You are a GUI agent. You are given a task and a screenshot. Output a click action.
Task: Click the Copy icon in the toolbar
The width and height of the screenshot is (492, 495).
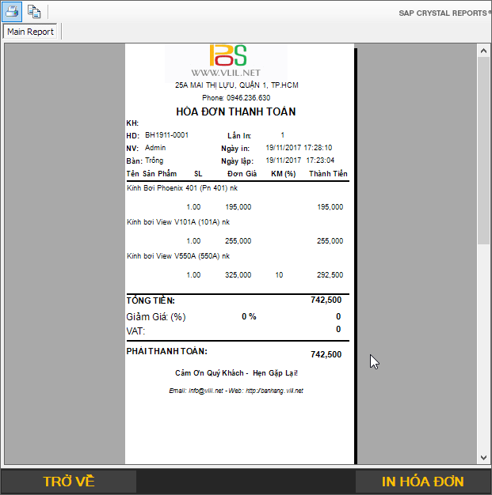coord(34,11)
